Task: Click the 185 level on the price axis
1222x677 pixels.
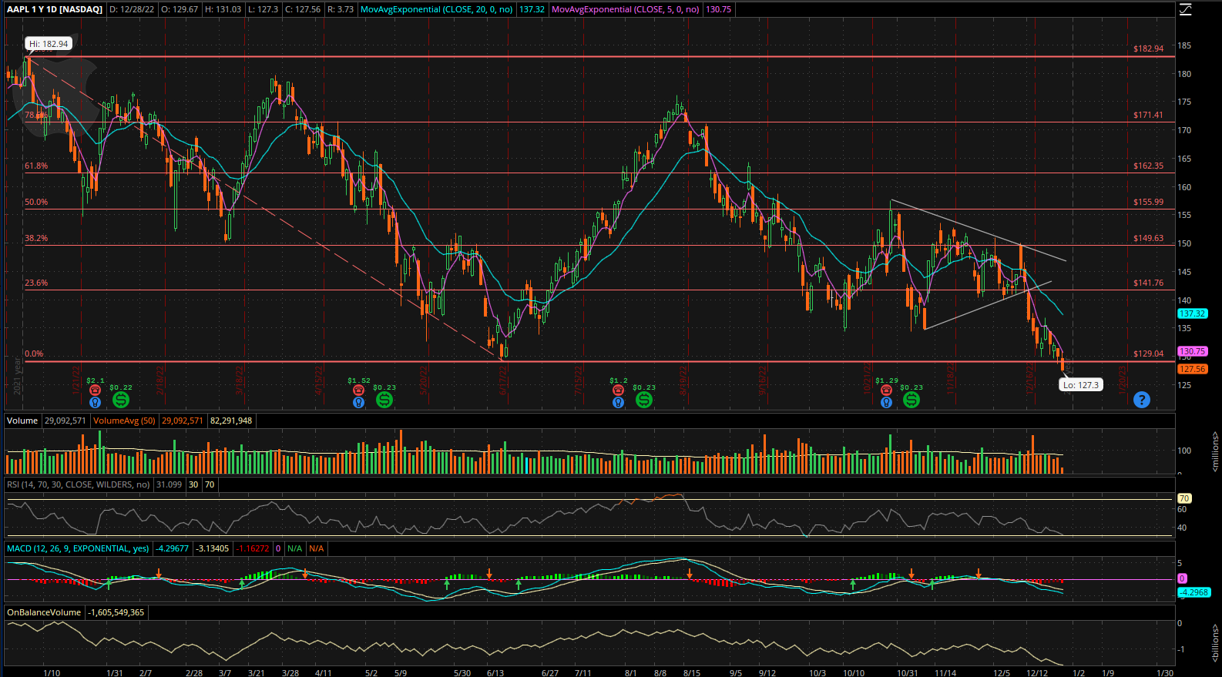Action: pos(1184,45)
